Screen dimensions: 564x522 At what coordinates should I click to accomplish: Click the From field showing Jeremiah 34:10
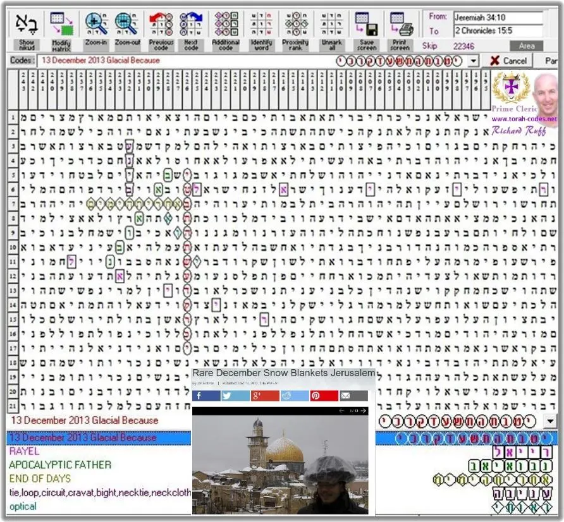[x=498, y=17]
